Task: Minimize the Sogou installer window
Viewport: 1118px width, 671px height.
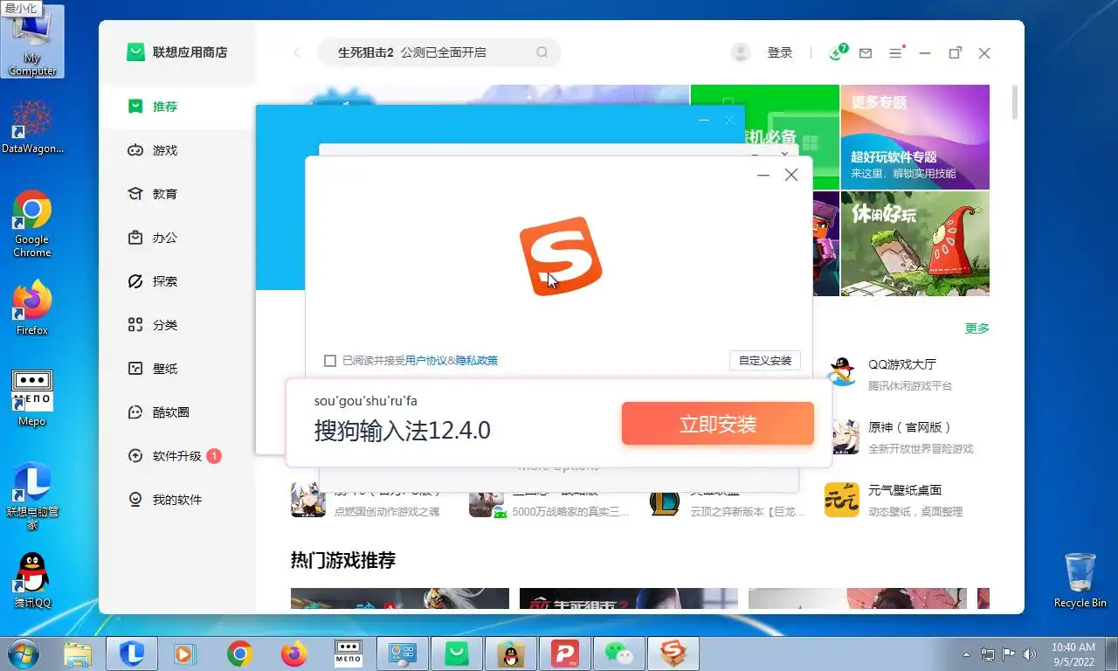Action: (763, 175)
